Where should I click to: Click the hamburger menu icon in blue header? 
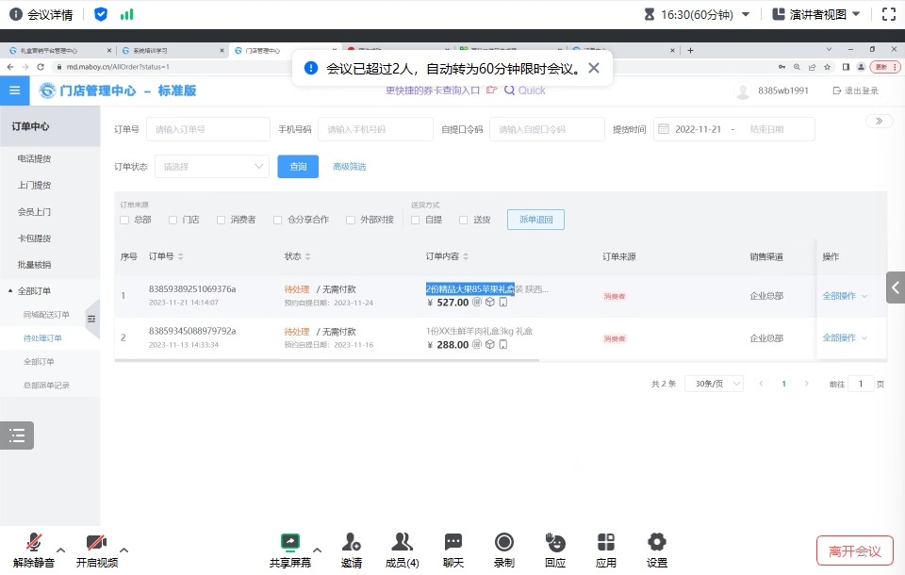(x=14, y=90)
